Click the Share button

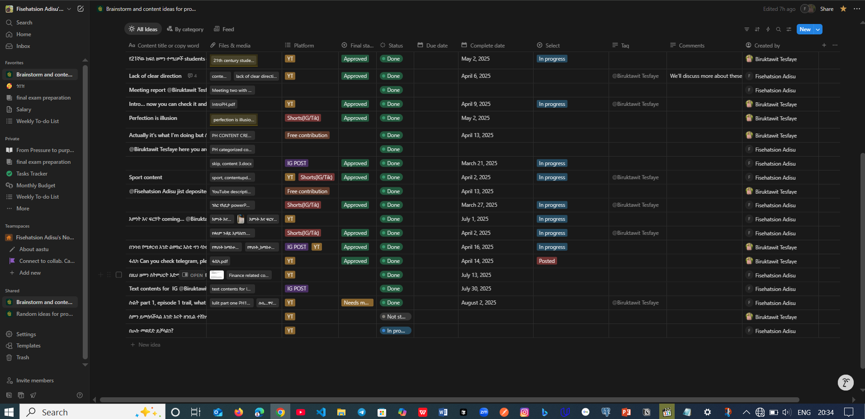[827, 9]
